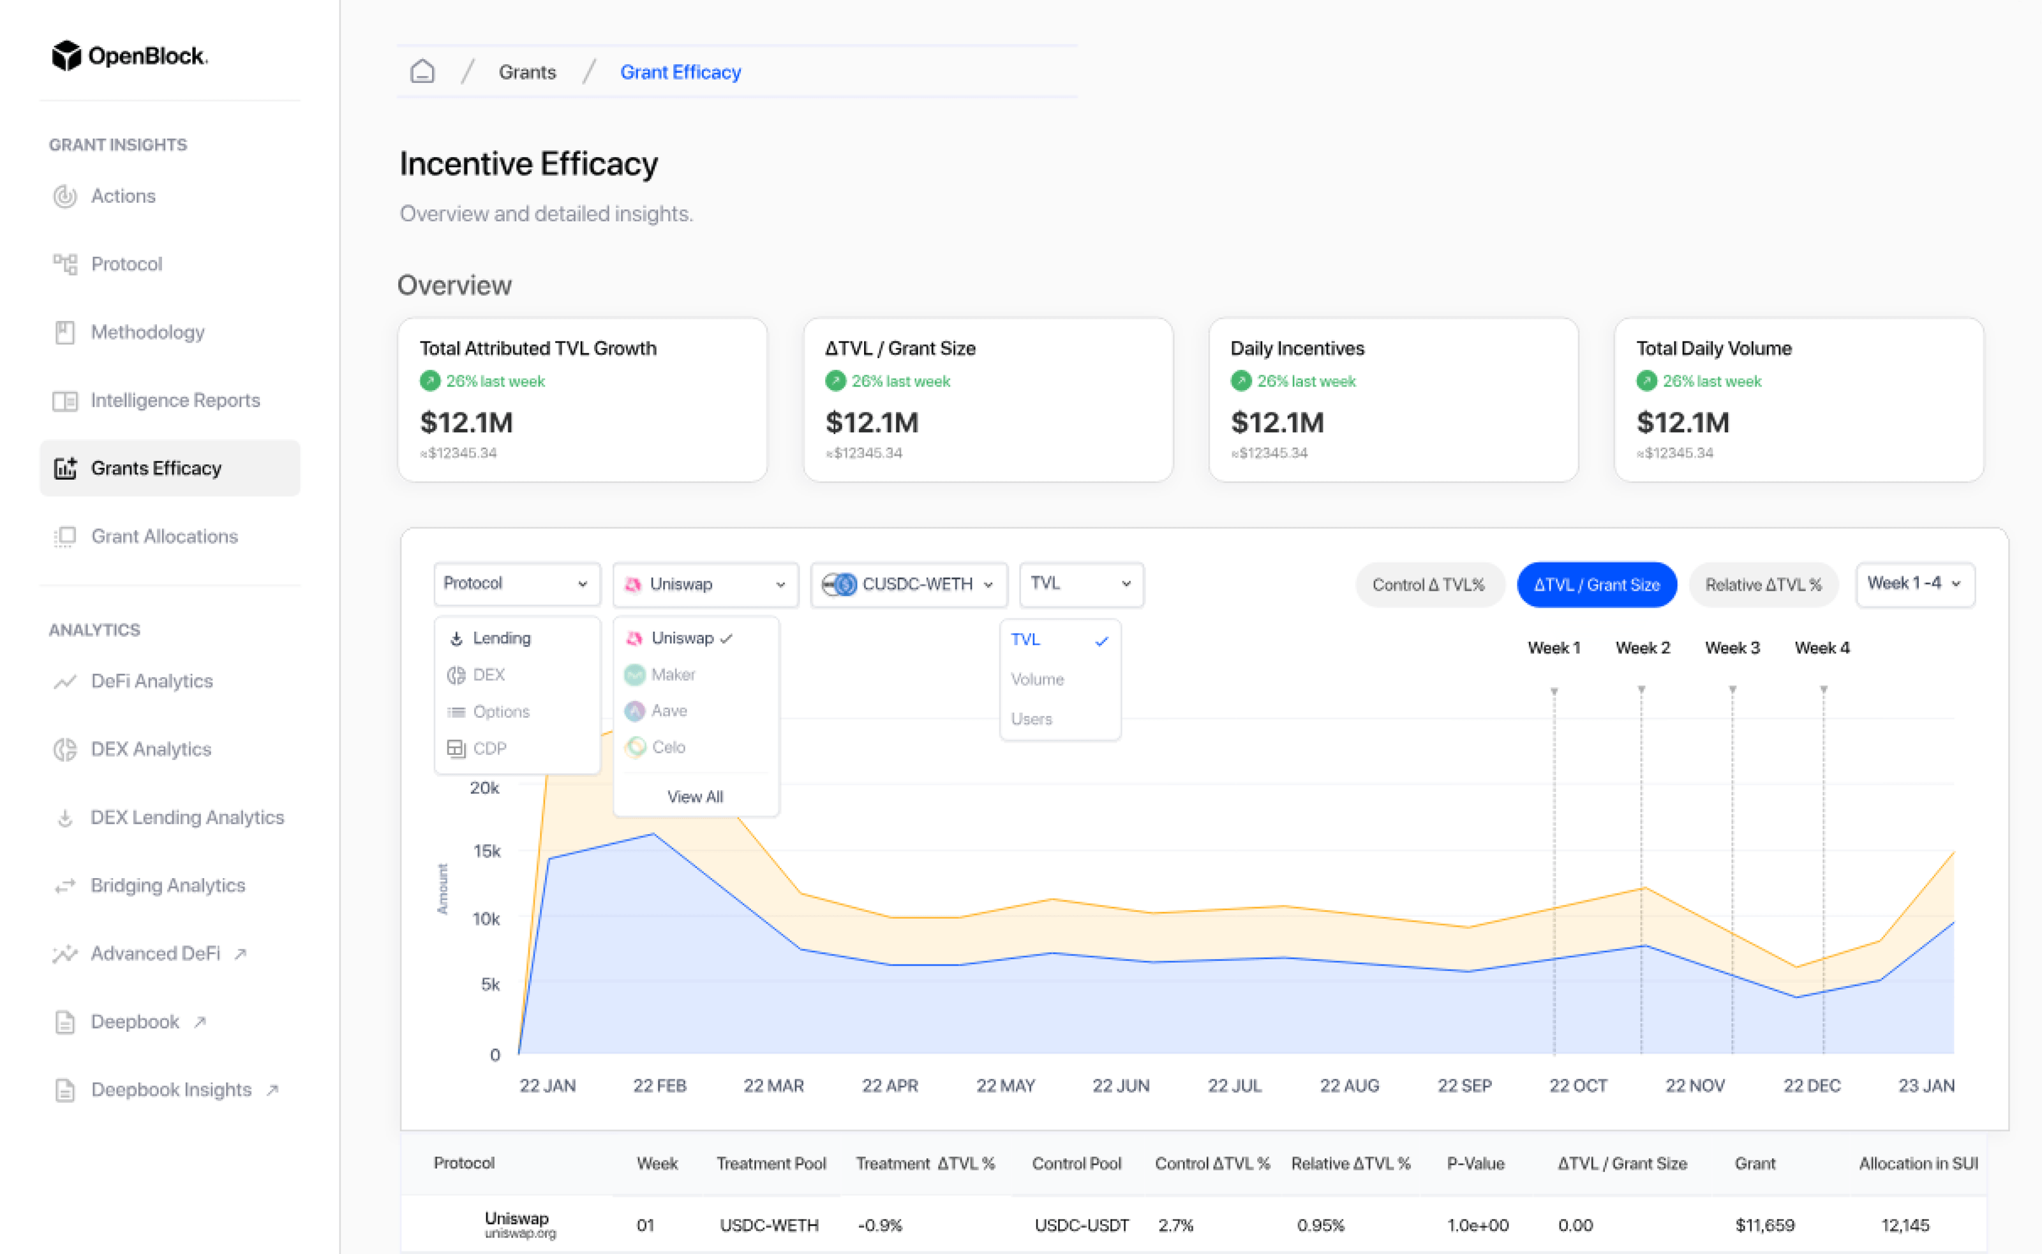The height and width of the screenshot is (1254, 2042).
Task: Switch to the Relative ΔTVL % view
Action: tap(1763, 584)
